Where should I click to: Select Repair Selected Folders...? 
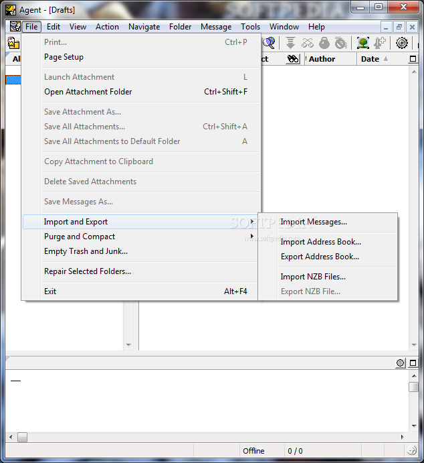tap(140, 271)
